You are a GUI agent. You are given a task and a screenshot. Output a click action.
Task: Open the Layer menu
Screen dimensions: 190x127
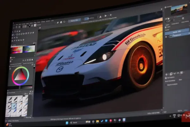tap(28, 23)
